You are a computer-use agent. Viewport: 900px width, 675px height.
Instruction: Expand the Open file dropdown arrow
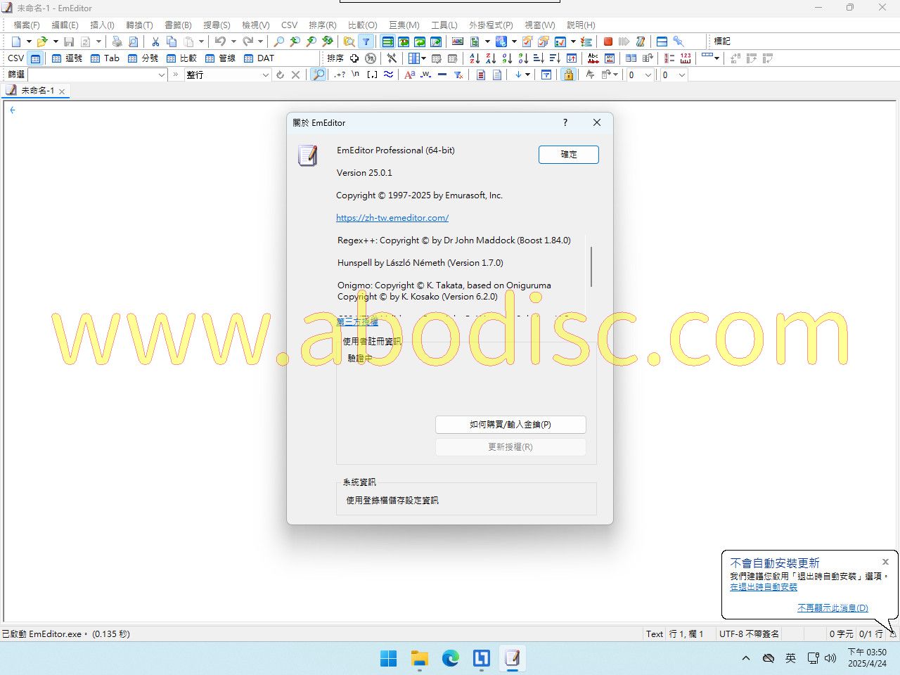(x=56, y=41)
